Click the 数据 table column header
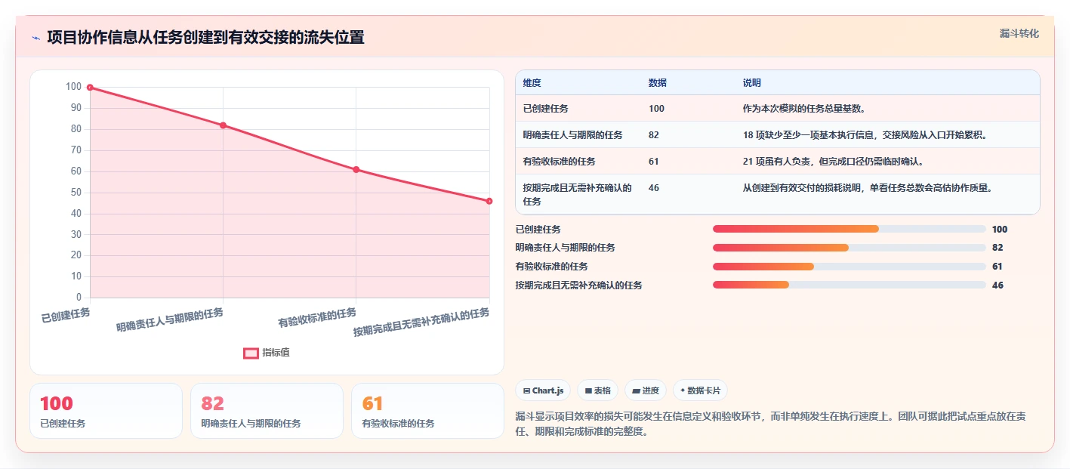This screenshot has height=469, width=1070. click(x=657, y=83)
